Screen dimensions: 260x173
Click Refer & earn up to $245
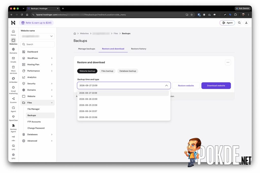36,23
